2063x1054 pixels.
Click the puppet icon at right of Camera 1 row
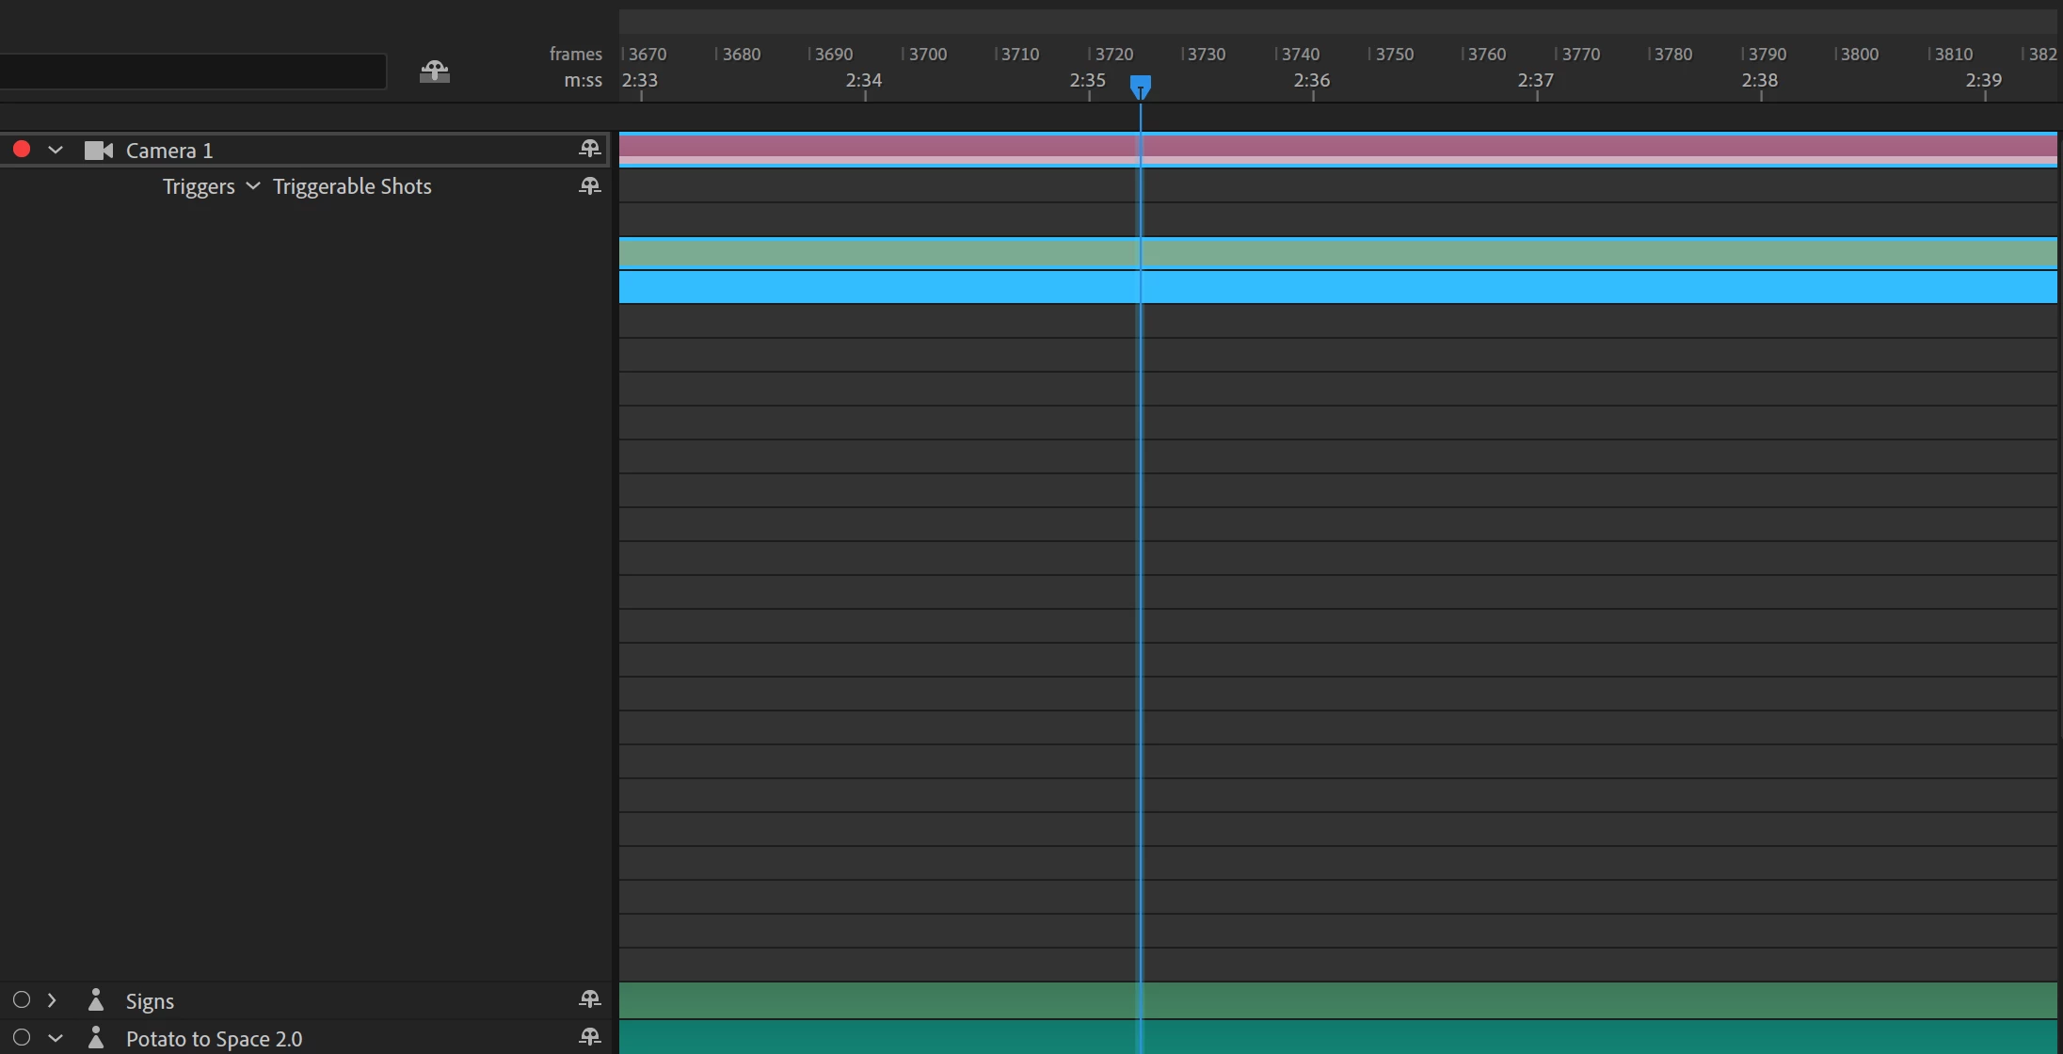(590, 149)
